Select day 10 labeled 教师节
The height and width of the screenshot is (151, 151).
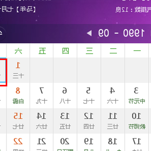click(x=137, y=121)
